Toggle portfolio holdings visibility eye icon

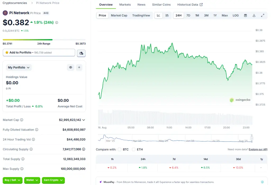click(70, 67)
